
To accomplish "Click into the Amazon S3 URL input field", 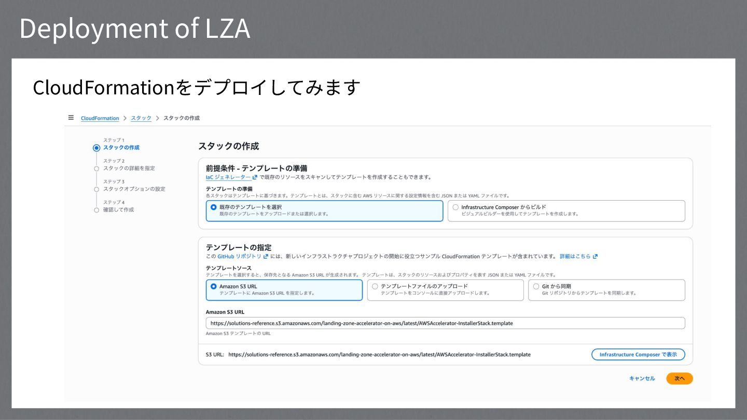I will click(x=445, y=323).
